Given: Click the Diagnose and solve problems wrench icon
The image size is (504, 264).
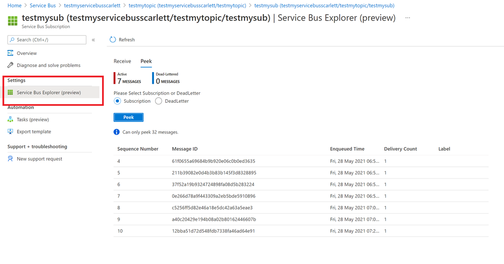Looking at the screenshot, I should point(10,65).
